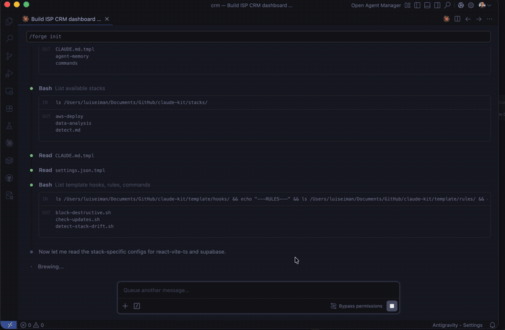
Task: Focus the Queue another message input
Action: pos(258,290)
